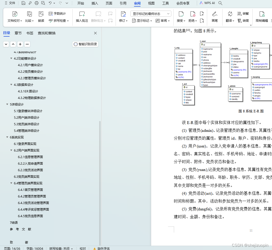Click the search magnifier icon
Image resolution: width=272 pixels, height=250 pixels.
click(220, 3)
